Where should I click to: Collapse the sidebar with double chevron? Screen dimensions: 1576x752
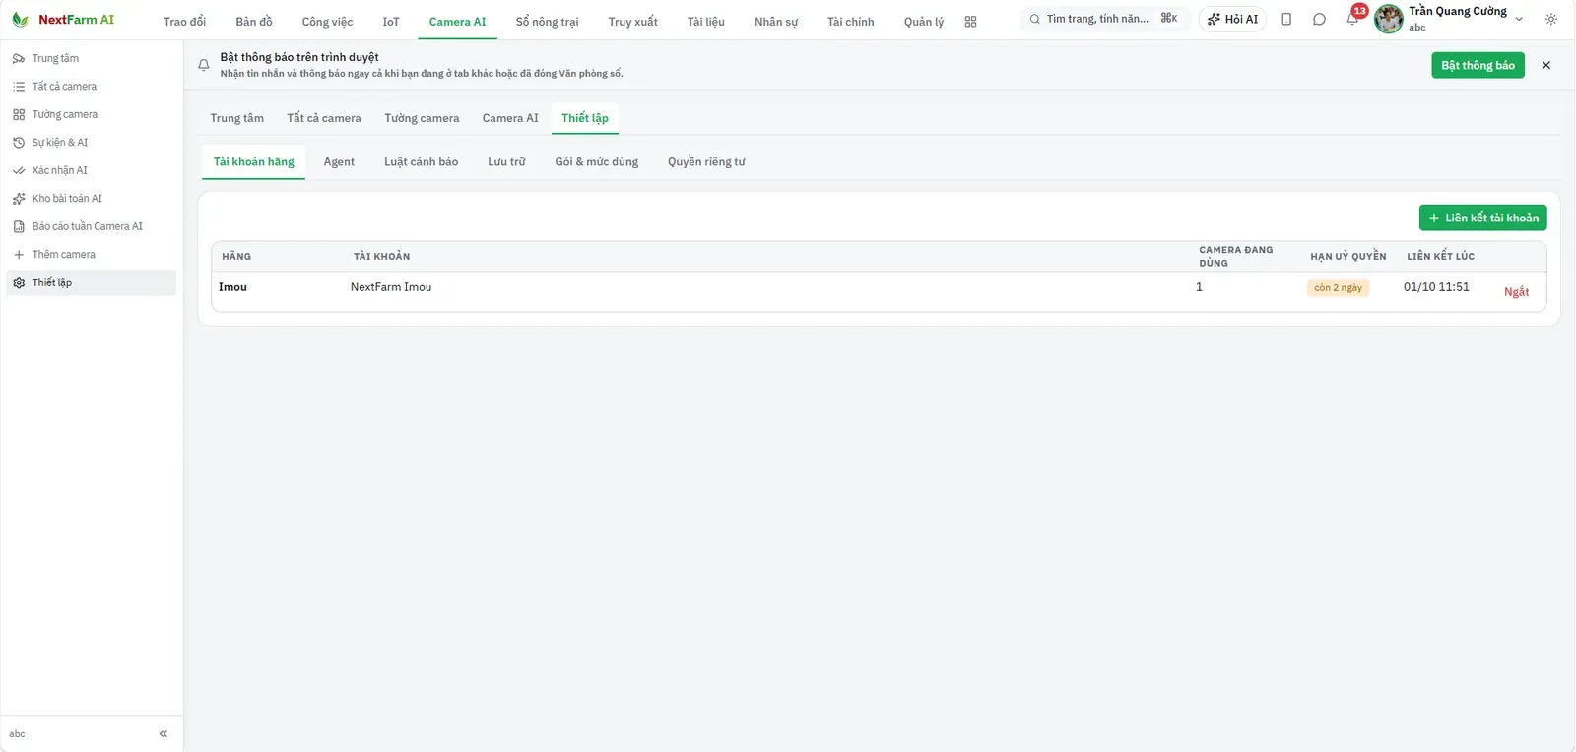click(x=164, y=733)
